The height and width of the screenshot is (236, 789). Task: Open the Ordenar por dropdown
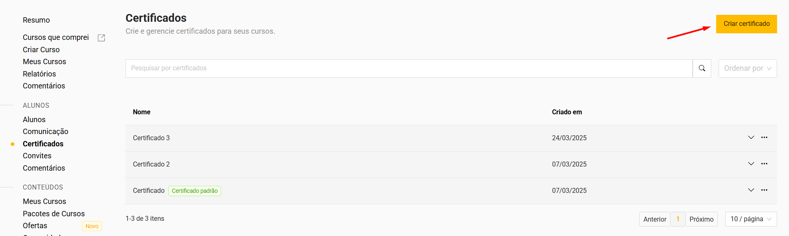pos(747,68)
